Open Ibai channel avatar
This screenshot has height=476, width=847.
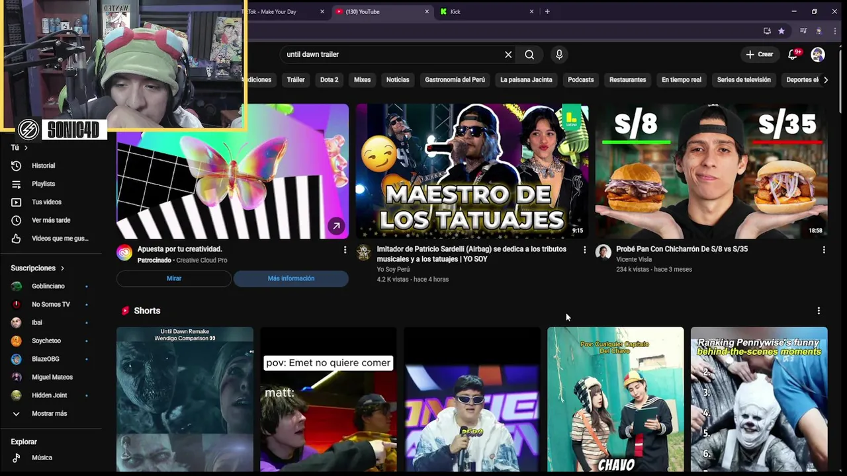(17, 323)
